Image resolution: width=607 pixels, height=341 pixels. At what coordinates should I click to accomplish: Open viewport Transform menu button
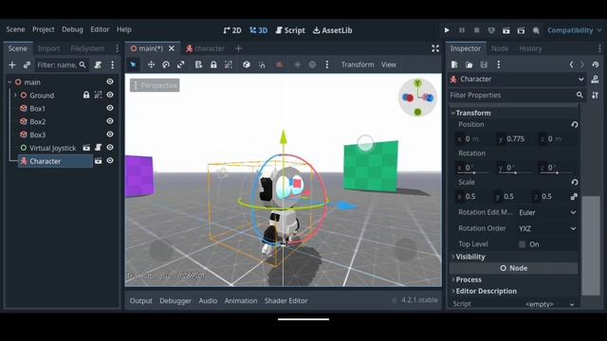(358, 64)
